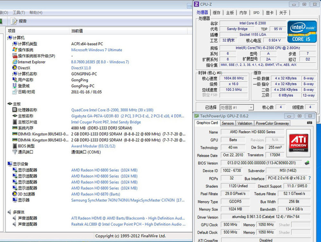The image size is (321, 242).
Task: Open the Samsung SyncMaster 743N monitor link
Action: (128, 200)
